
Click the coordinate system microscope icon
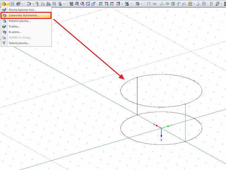coord(127,4)
